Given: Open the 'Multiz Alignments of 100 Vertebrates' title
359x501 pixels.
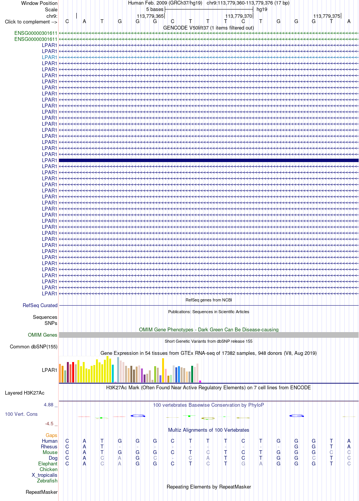Looking at the screenshot, I should point(209,430).
